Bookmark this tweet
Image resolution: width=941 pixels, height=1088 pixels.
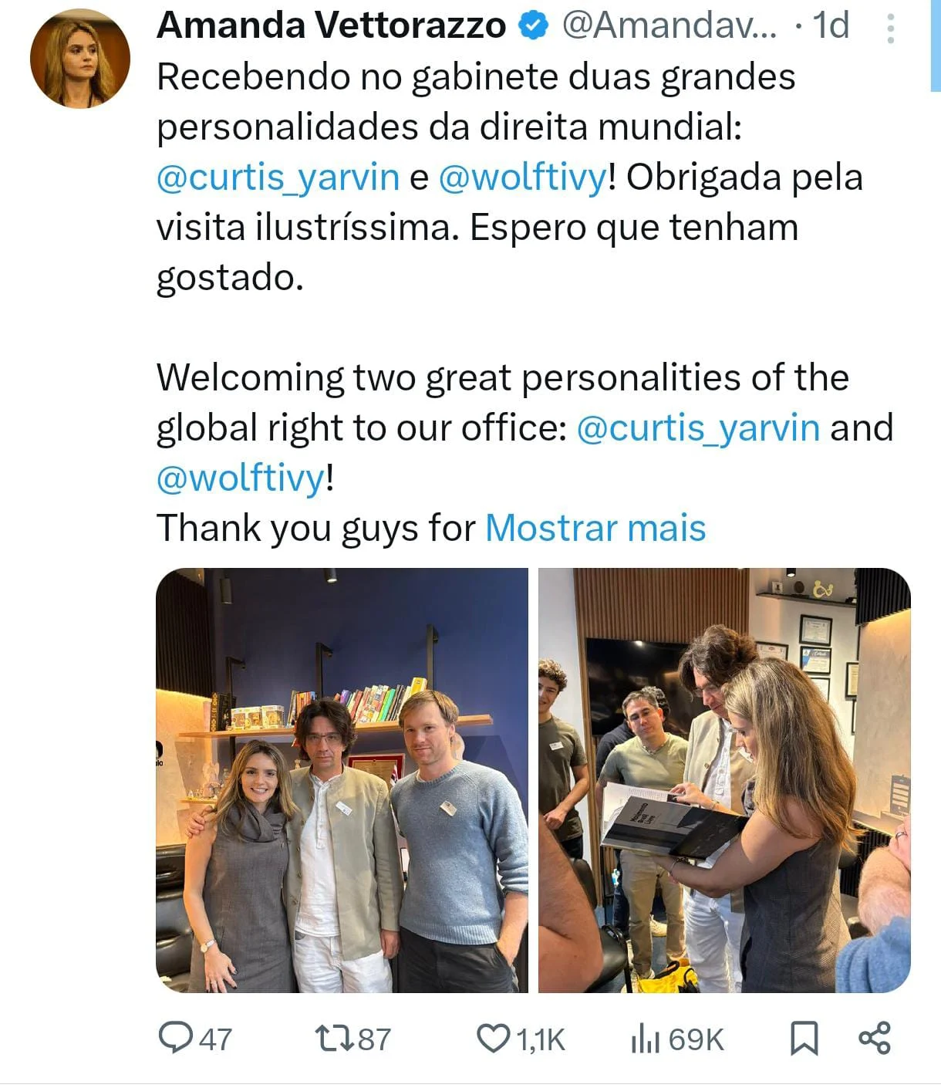[x=804, y=1038]
